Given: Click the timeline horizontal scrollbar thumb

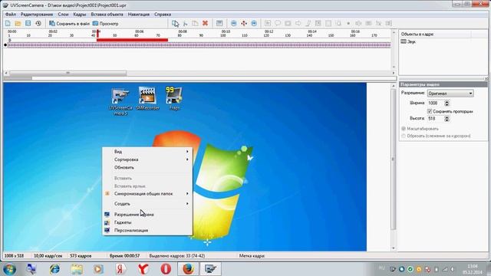Looking at the screenshot, I should point(68,73).
